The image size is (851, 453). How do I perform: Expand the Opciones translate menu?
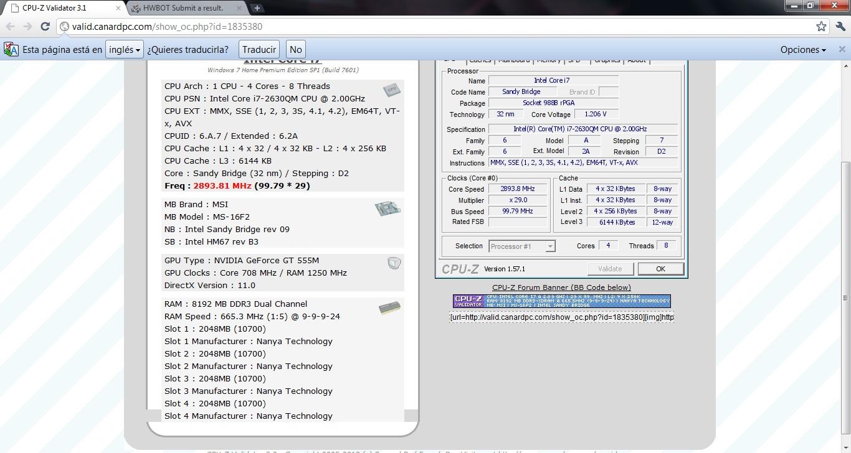[803, 49]
